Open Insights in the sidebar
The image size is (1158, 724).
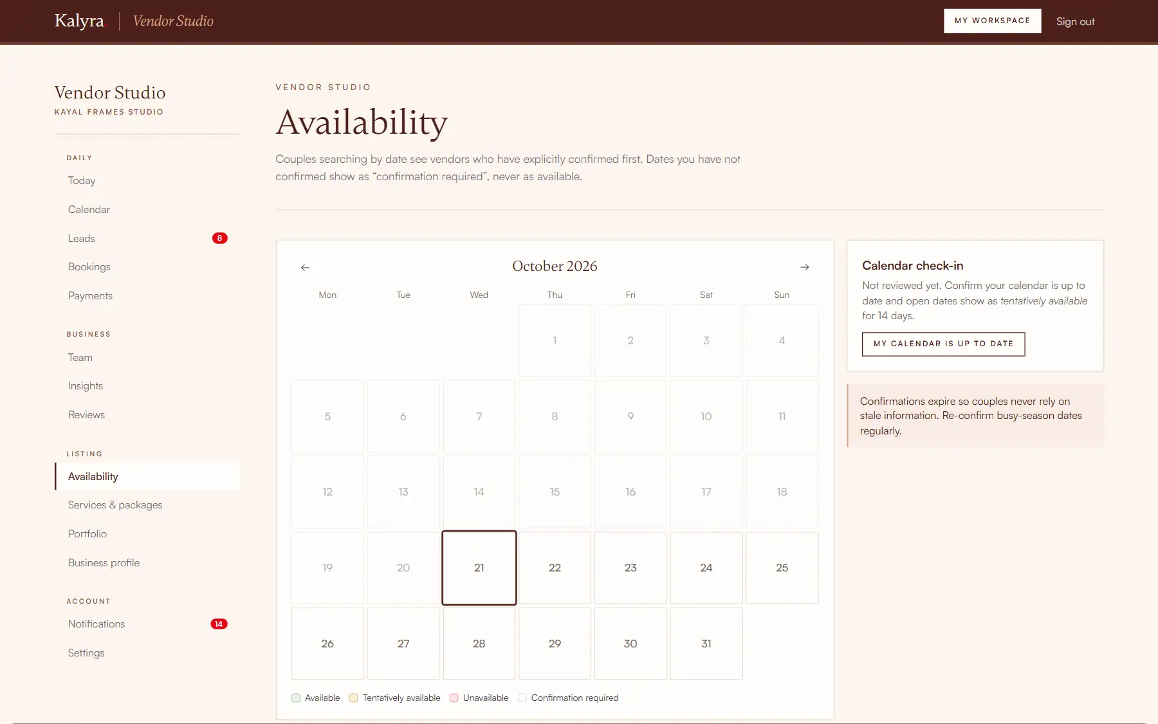147,385
